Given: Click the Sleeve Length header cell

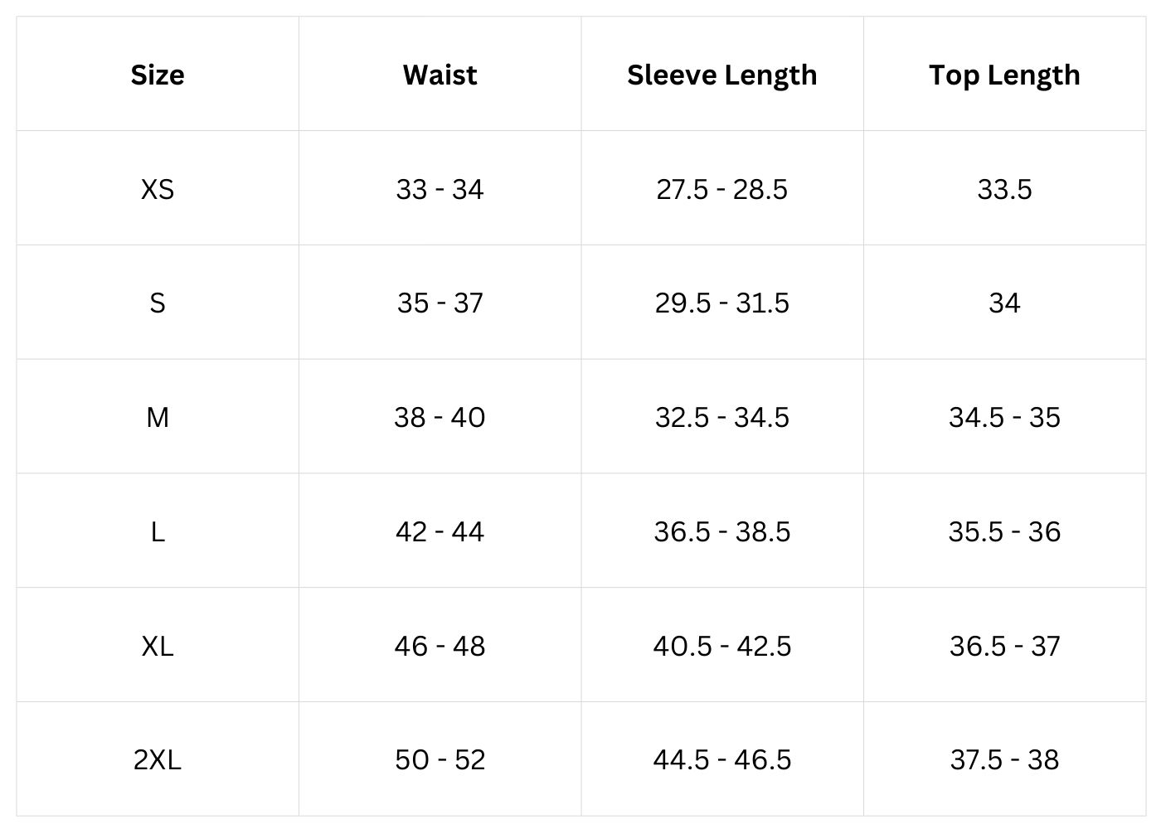Looking at the screenshot, I should (x=721, y=75).
